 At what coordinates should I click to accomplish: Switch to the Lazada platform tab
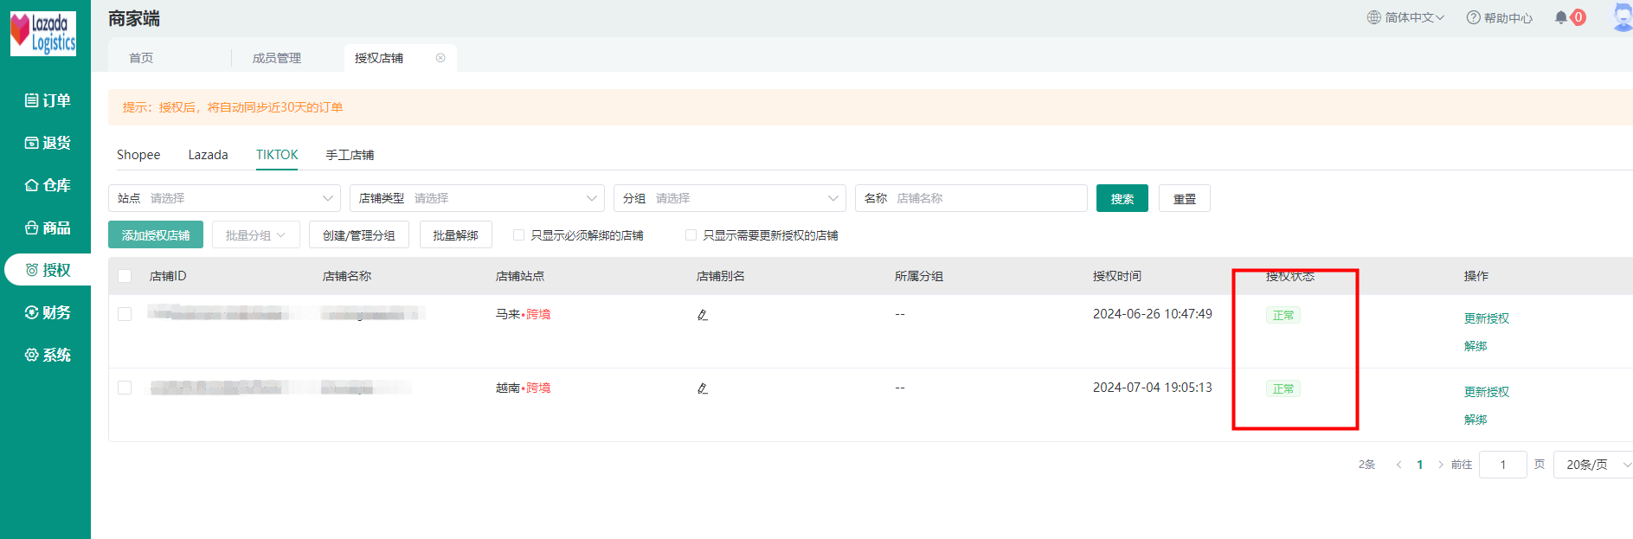point(208,155)
